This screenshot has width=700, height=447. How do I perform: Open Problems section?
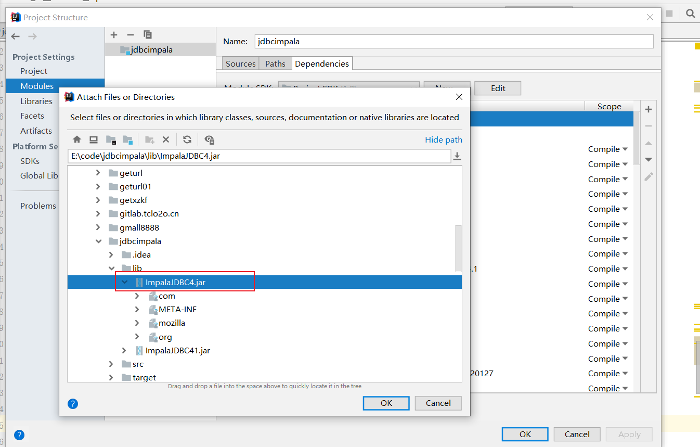tap(38, 206)
